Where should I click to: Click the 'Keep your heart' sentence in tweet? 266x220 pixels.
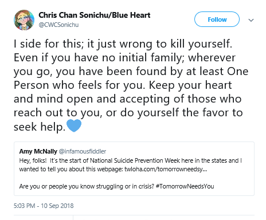point(190,85)
